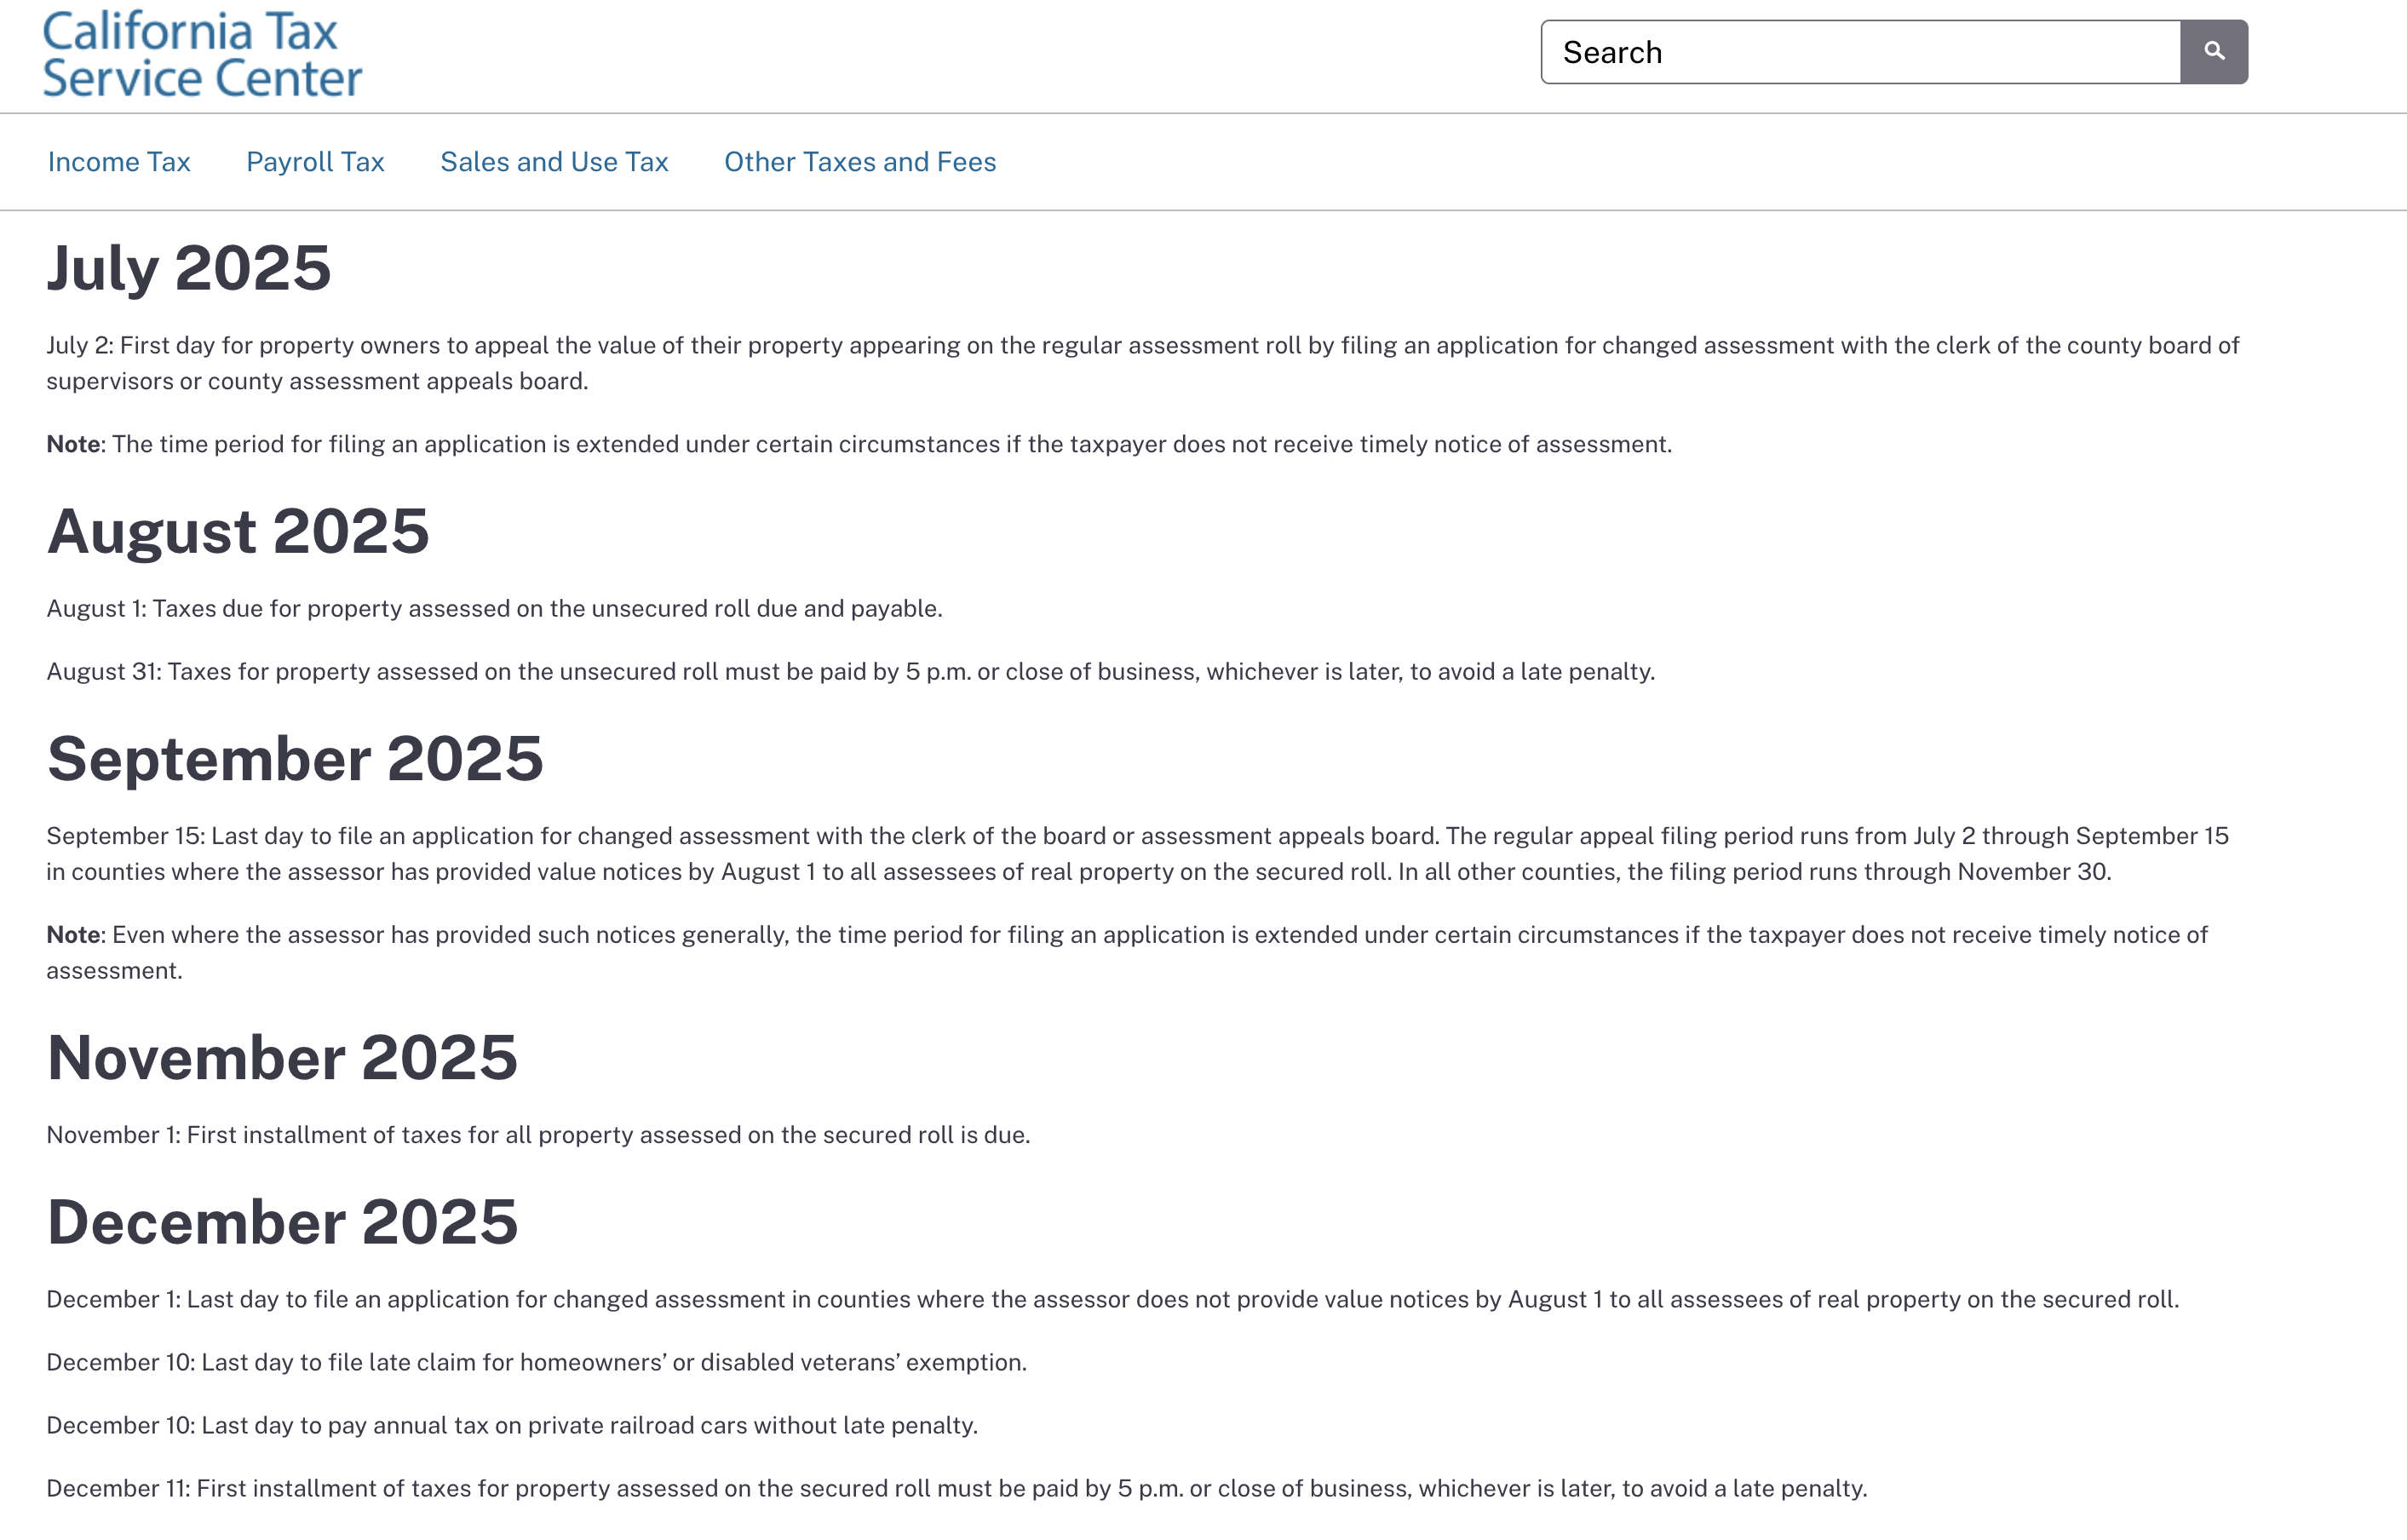Image resolution: width=2407 pixels, height=1540 pixels.
Task: Click the July 2025 heading
Action: pyautogui.click(x=189, y=268)
